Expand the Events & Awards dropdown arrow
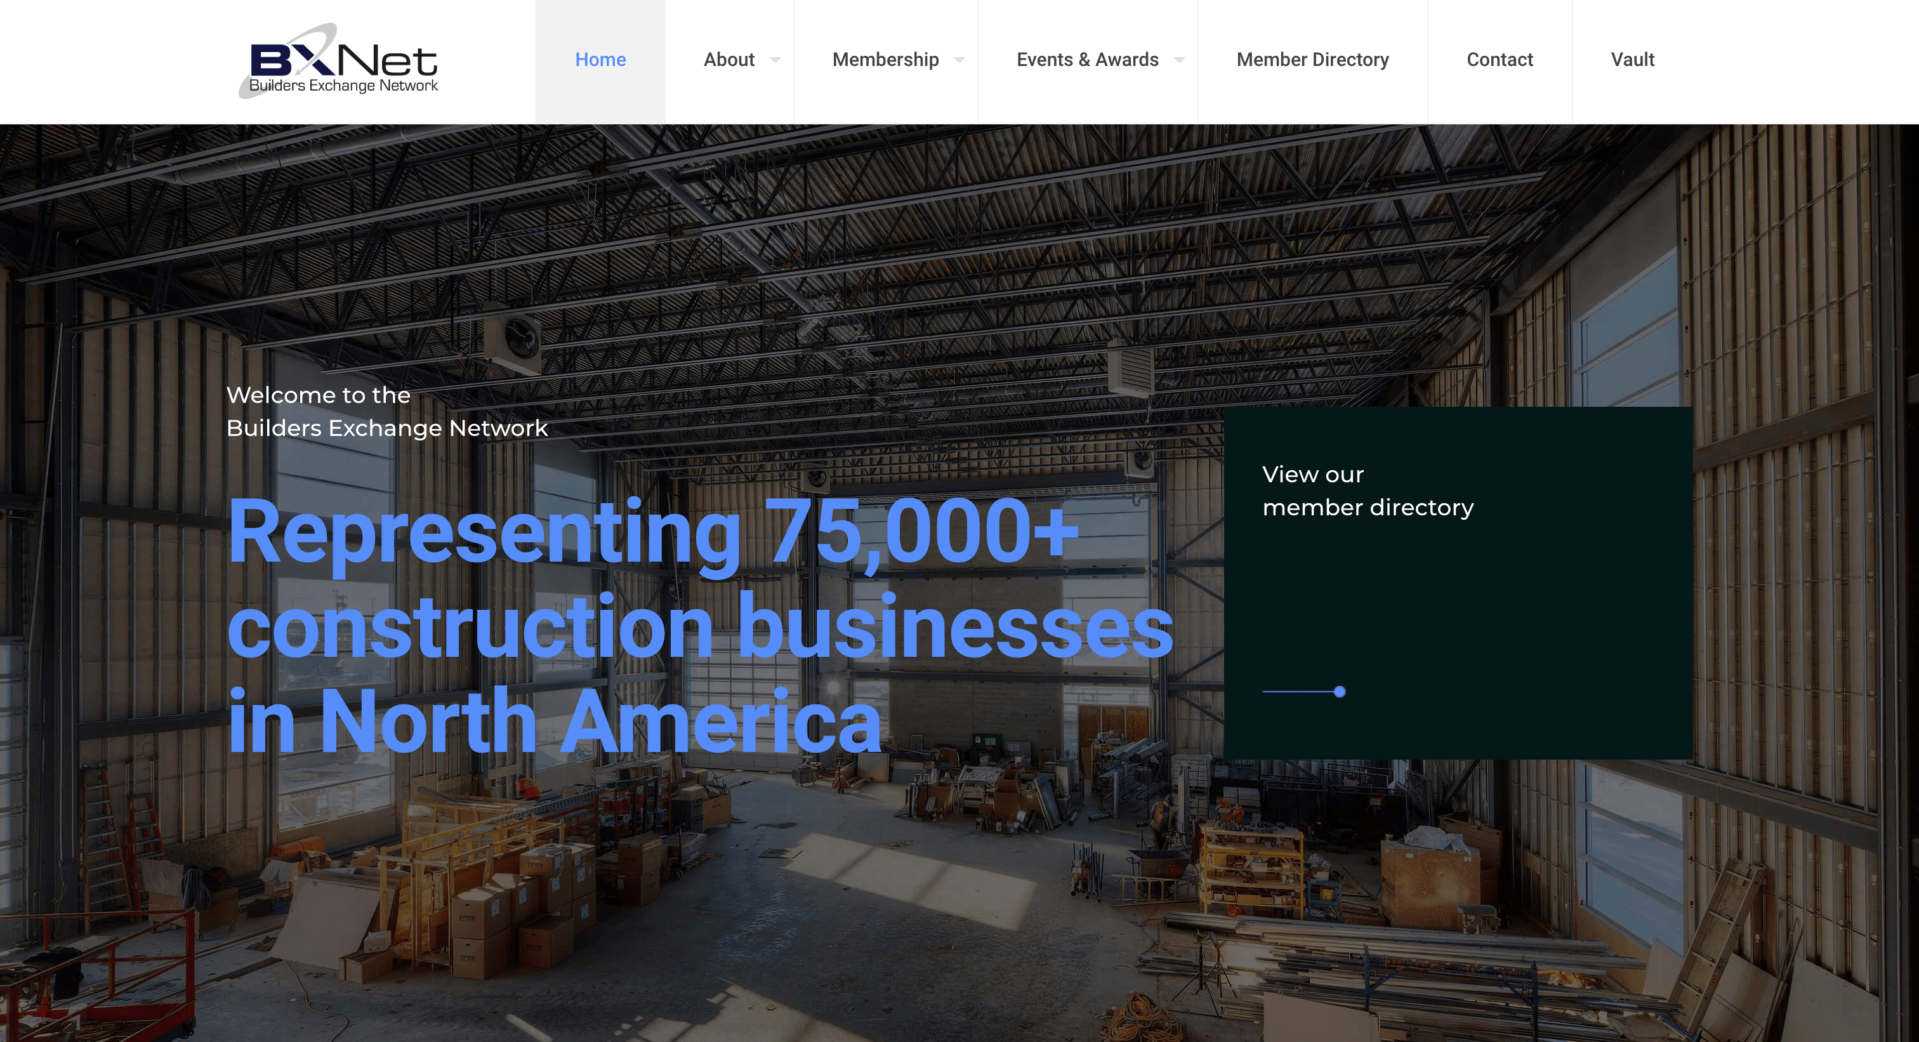The width and height of the screenshot is (1919, 1042). pos(1179,60)
